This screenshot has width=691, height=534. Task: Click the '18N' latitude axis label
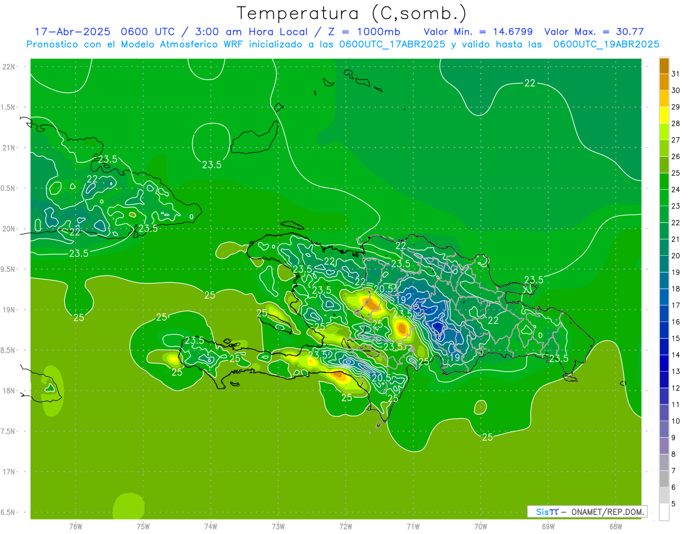[x=9, y=391]
